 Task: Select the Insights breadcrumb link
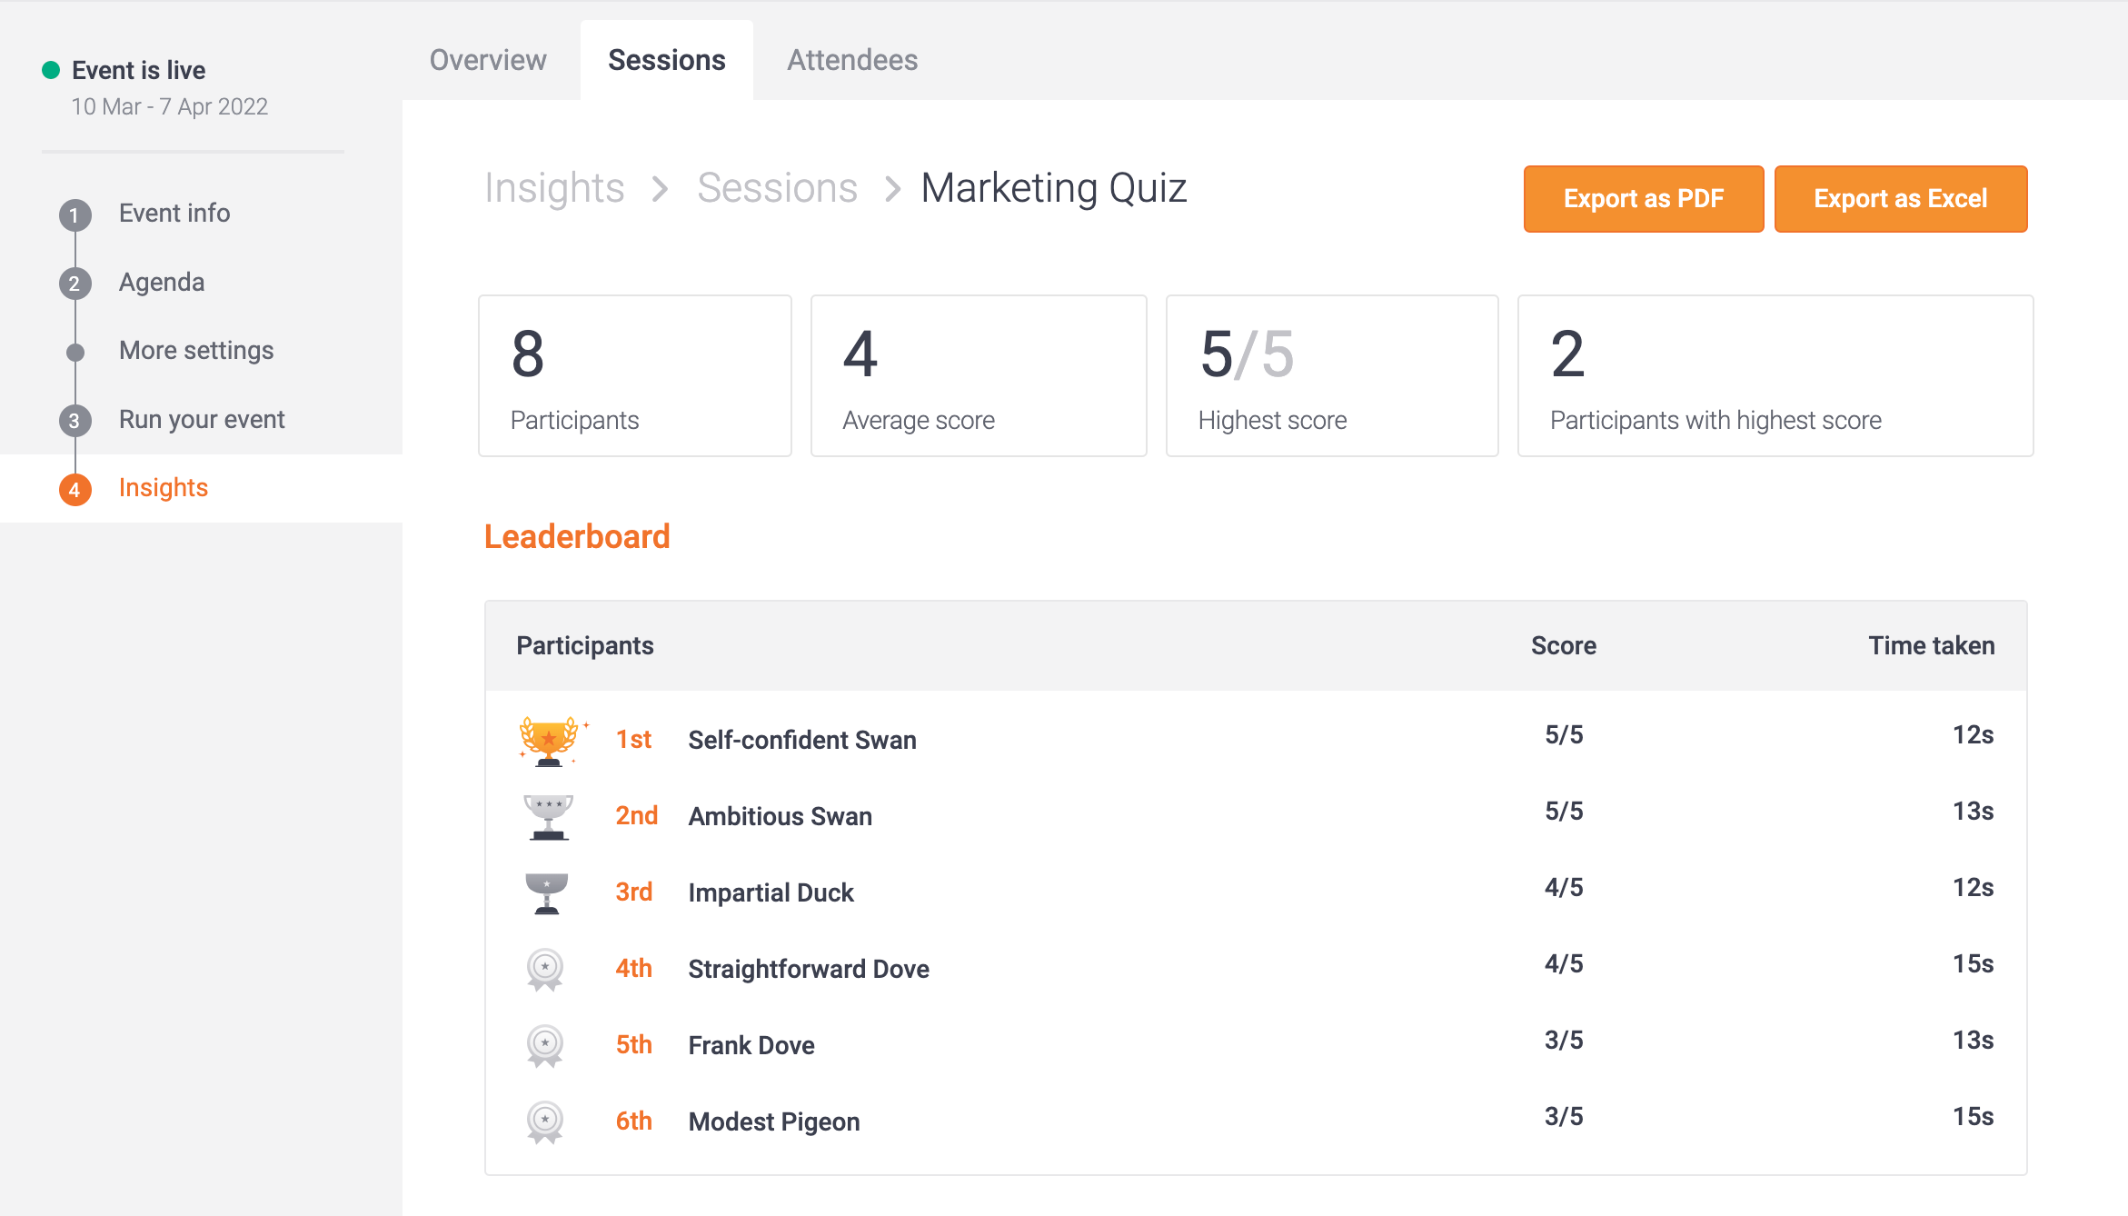(x=552, y=187)
